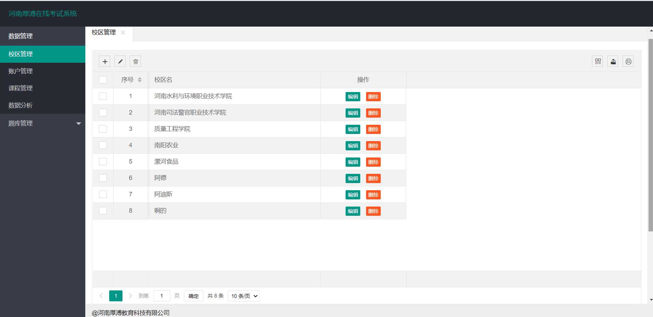Viewport: 653px width, 317px height.
Task: Check the row for 南阳农业
Action: [103, 145]
